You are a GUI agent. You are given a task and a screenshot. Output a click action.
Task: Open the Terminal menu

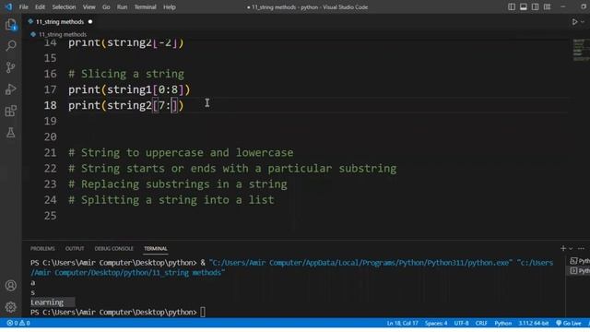click(146, 6)
